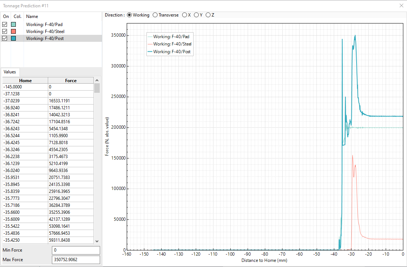The width and height of the screenshot is (407, 267).
Task: Select the Working: F-40/Pad row name
Action: pos(44,24)
